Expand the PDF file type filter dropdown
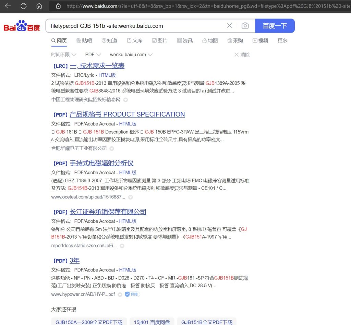Image resolution: width=351 pixels, height=325 pixels. [x=93, y=55]
